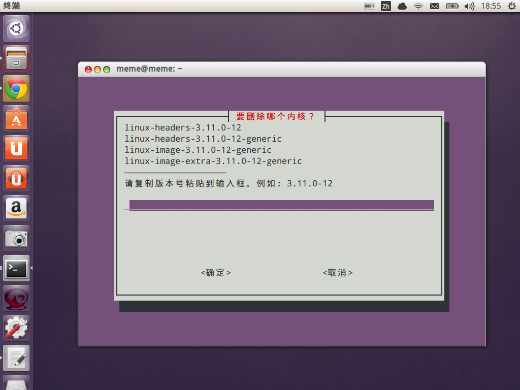This screenshot has width=520, height=390.
Task: Click the 终端 label in top panel
Action: pyautogui.click(x=12, y=6)
